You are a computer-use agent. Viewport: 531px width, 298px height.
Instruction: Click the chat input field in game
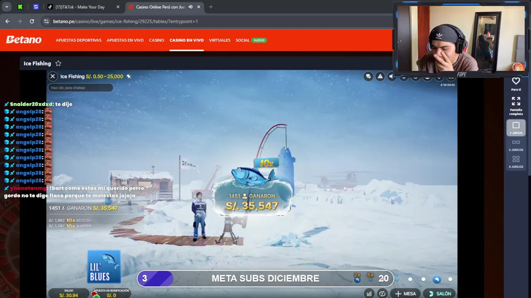tap(80, 88)
